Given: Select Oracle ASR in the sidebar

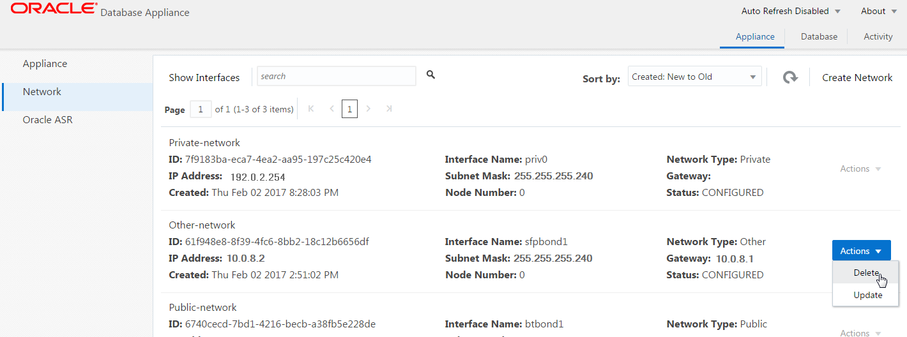Looking at the screenshot, I should [x=48, y=119].
